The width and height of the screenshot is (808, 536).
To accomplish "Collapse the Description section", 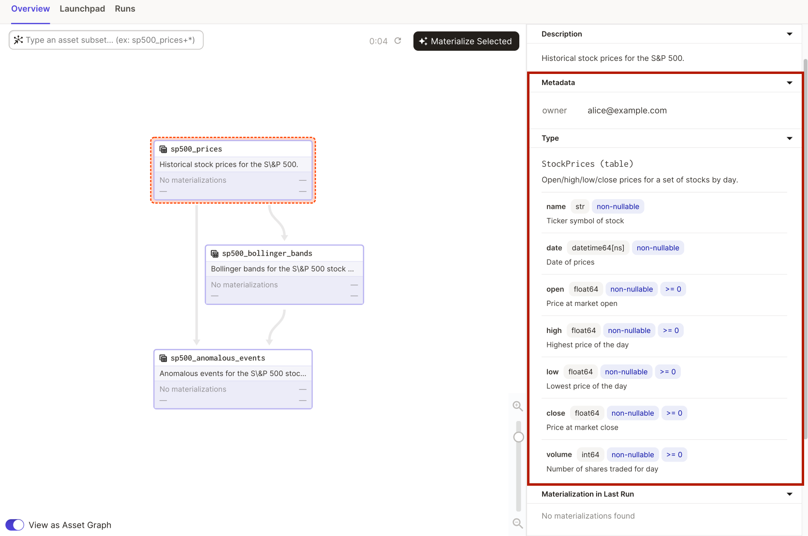I will tap(790, 34).
